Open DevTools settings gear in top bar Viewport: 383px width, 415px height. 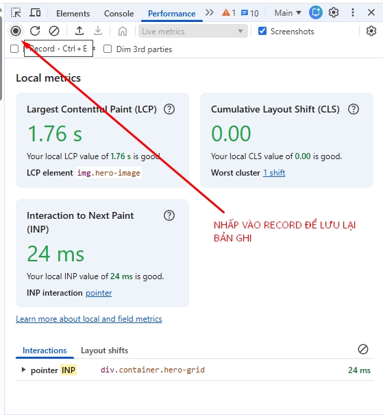[x=334, y=12]
